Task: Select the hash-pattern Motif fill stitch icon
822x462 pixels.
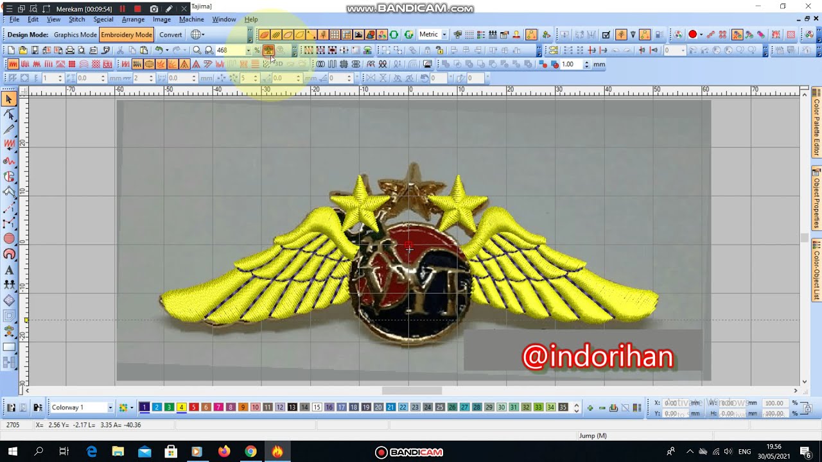Action: pyautogui.click(x=72, y=64)
